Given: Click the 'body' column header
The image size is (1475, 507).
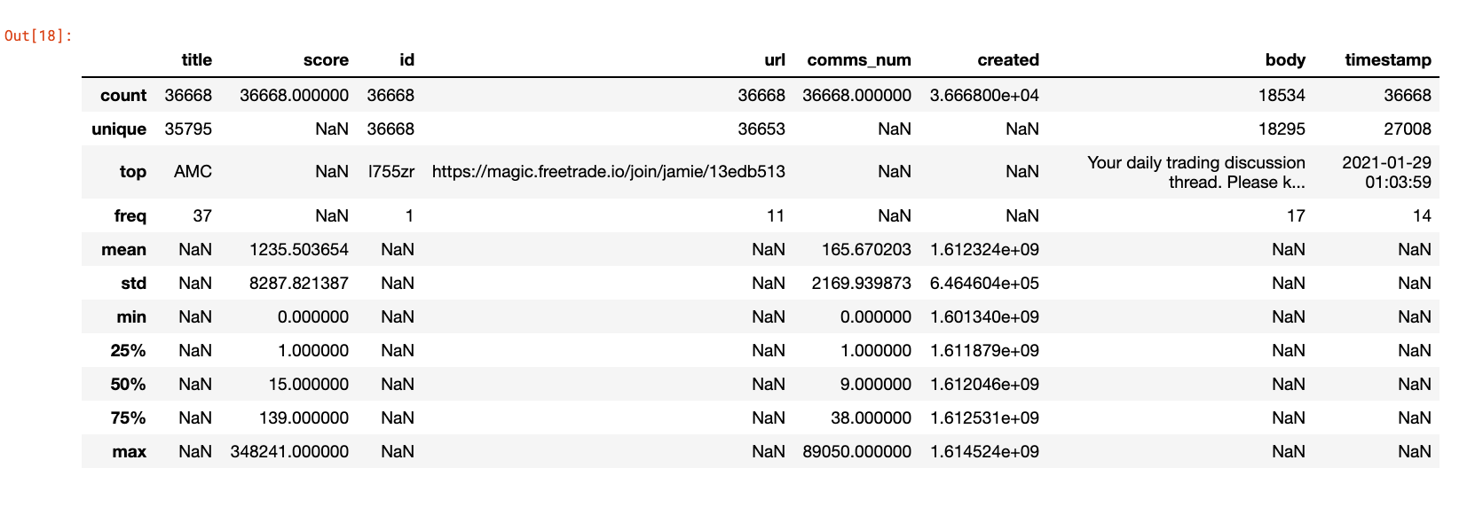Looking at the screenshot, I should [1284, 60].
